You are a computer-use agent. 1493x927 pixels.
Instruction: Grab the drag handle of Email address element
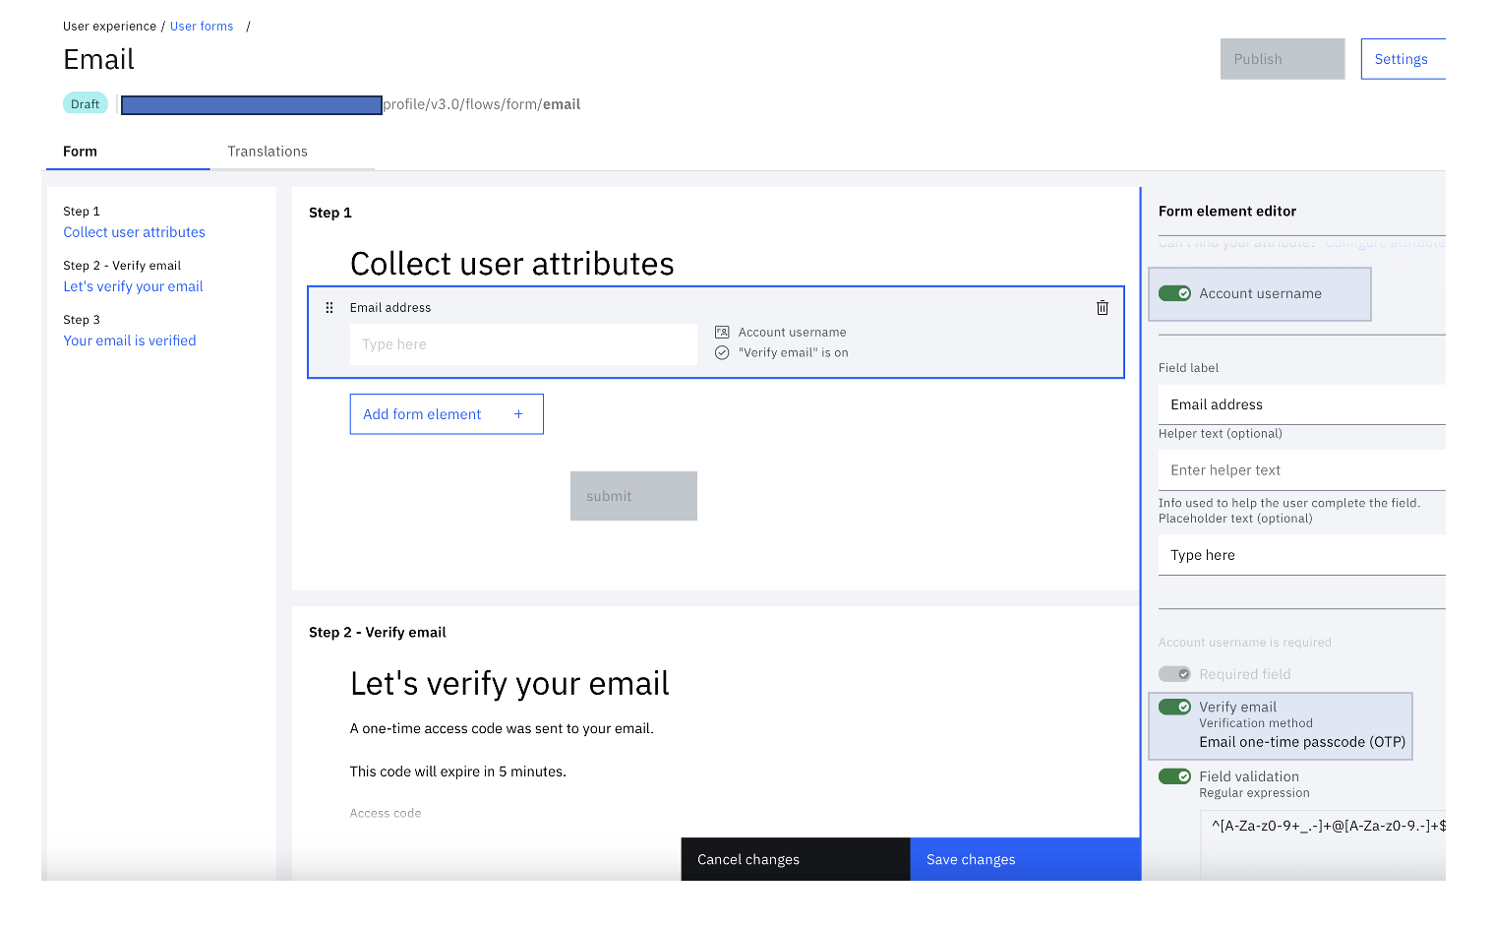(x=329, y=308)
